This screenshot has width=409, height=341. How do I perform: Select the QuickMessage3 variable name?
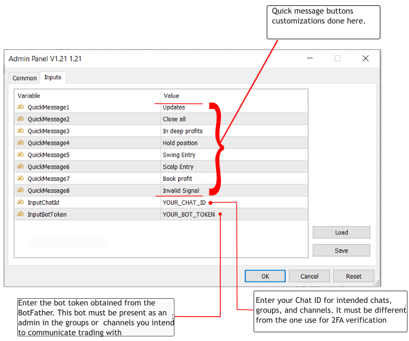48,131
